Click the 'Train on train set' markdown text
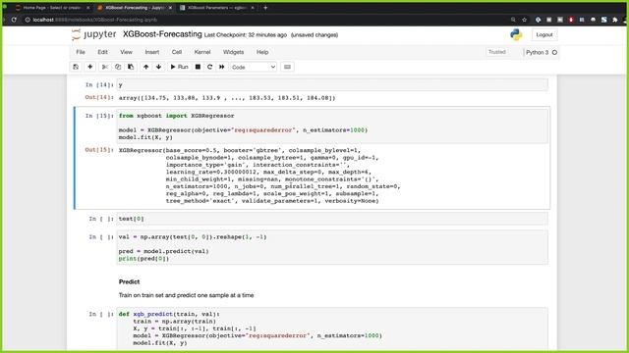 (x=186, y=295)
